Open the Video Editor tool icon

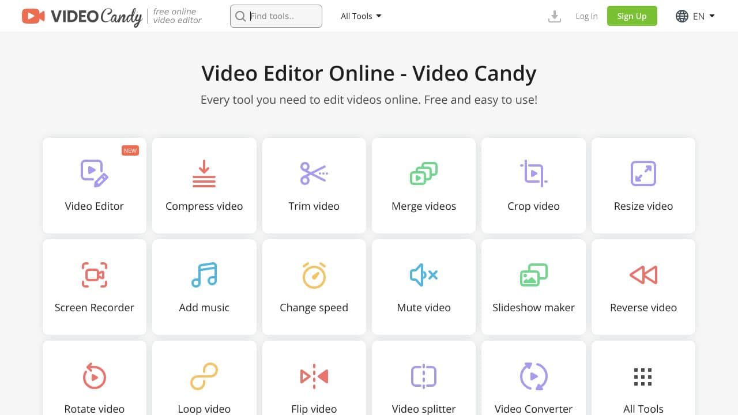tap(95, 173)
